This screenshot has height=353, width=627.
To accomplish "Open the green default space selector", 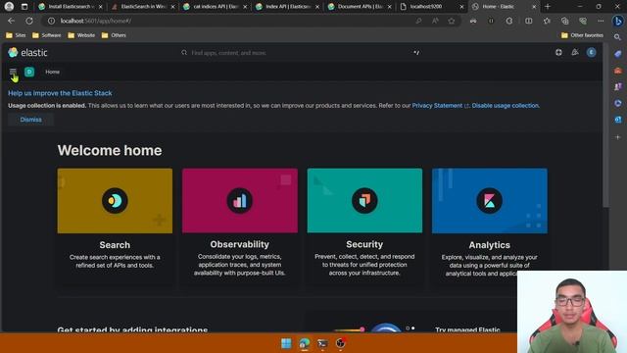I will coord(29,72).
